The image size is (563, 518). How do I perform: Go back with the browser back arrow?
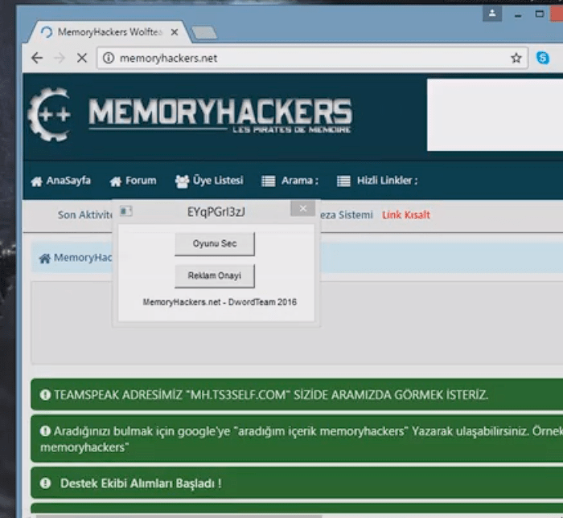click(x=37, y=58)
